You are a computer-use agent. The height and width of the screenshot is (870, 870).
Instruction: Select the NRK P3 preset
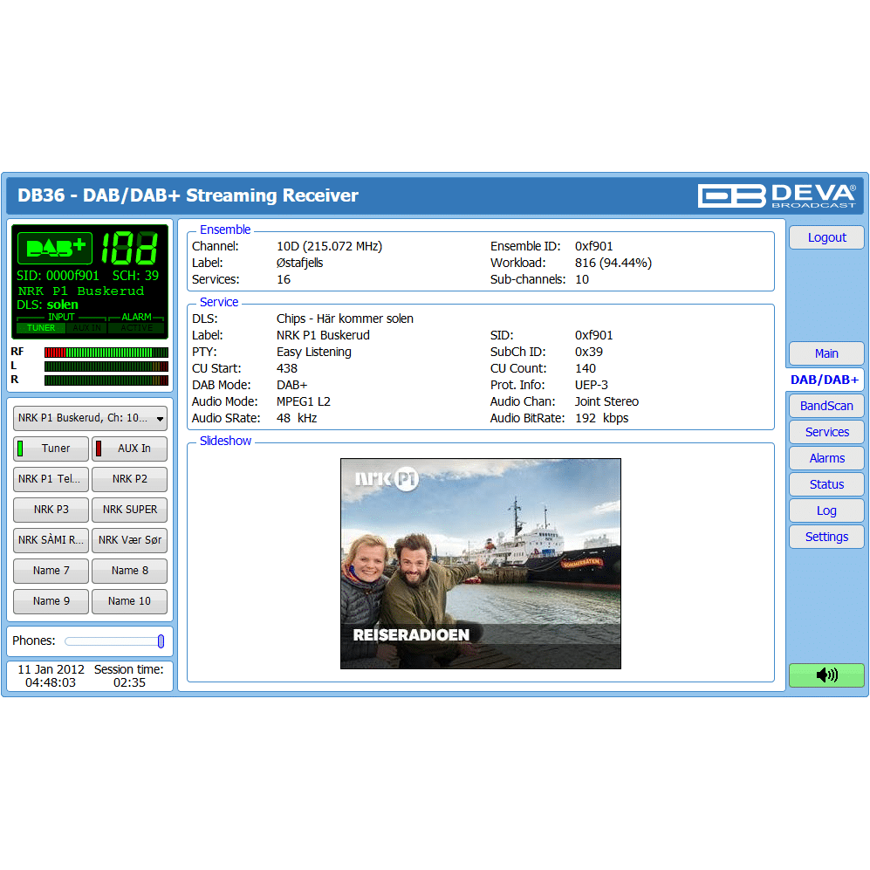coord(51,510)
